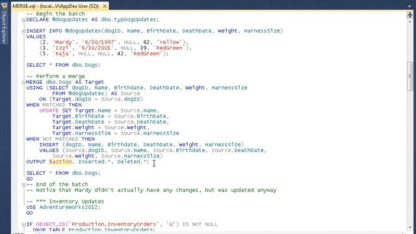This screenshot has width=416, height=234.
Task: Click 'Target.HarnessSize = Source.HarnessSize' line
Action: pos(116,133)
